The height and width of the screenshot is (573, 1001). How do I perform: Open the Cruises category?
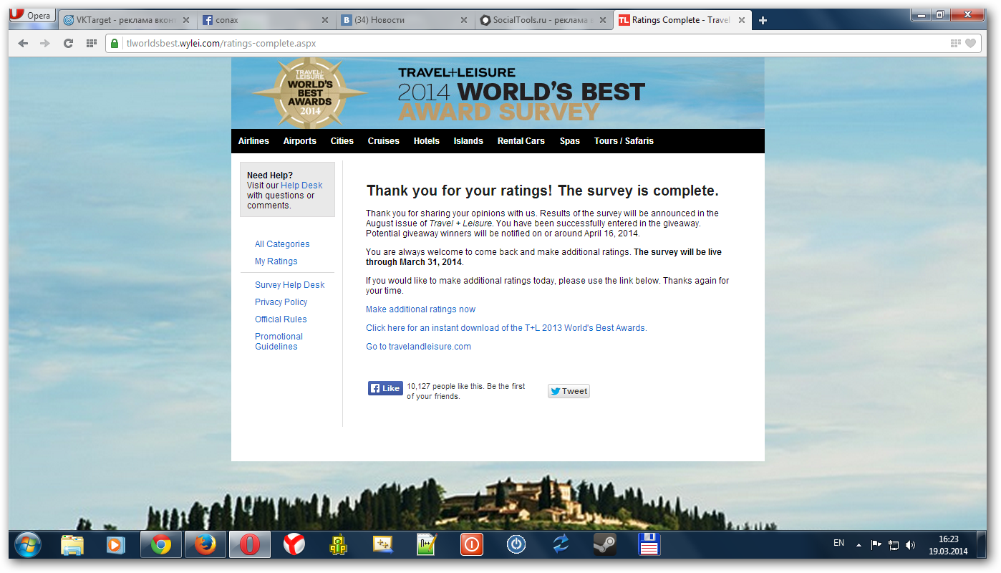click(383, 141)
